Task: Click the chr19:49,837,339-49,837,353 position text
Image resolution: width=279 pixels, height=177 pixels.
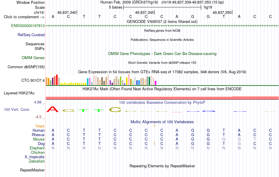Action: (193, 2)
